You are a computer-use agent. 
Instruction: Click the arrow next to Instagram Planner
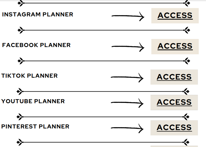click(x=128, y=16)
